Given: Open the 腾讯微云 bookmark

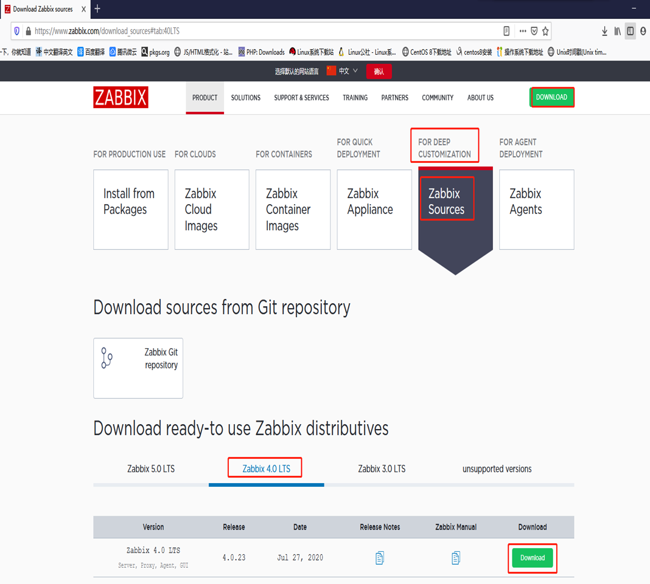Looking at the screenshot, I should [123, 52].
